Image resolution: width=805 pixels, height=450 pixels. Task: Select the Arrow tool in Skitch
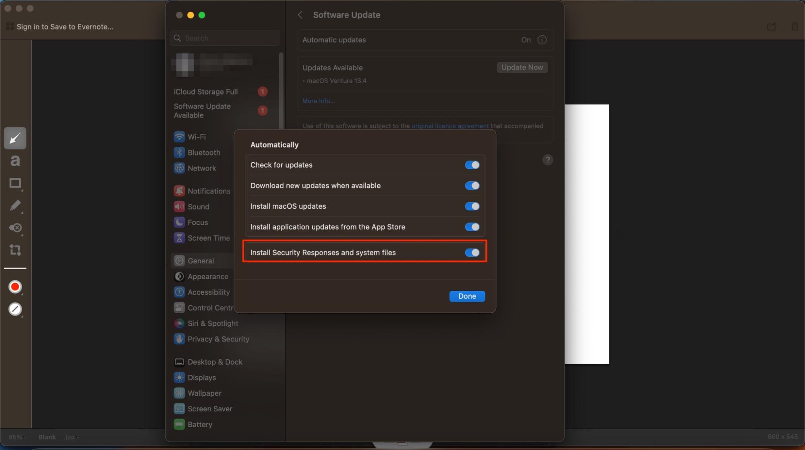[15, 138]
